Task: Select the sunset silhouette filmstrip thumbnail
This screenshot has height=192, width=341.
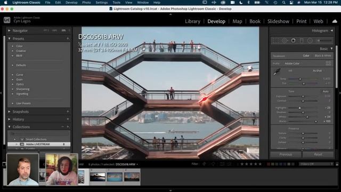Action: pyautogui.click(x=98, y=177)
